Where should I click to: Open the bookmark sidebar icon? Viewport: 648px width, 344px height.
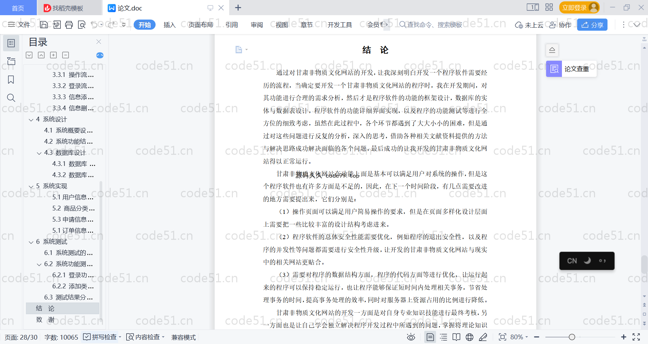tap(11, 80)
